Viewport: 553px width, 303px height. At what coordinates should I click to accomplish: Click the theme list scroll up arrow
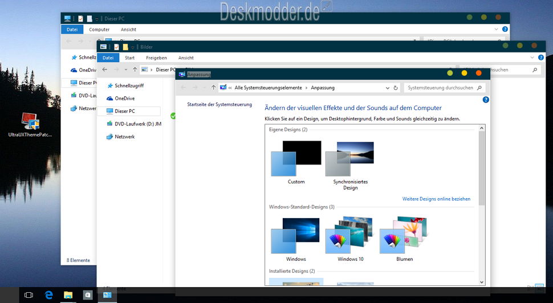pyautogui.click(x=482, y=128)
